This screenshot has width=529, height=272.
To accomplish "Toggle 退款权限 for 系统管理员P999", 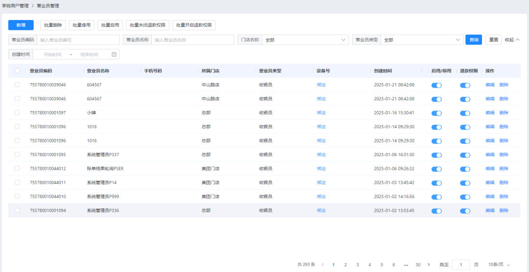I will [465, 197].
